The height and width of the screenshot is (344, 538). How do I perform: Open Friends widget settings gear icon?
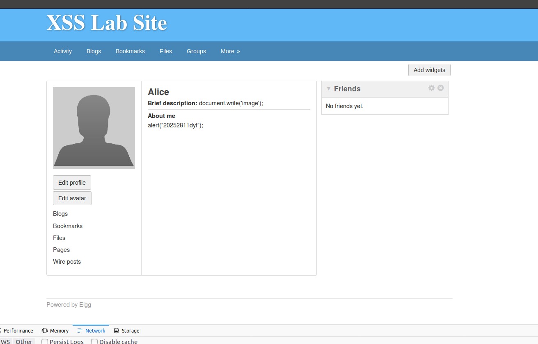click(431, 88)
